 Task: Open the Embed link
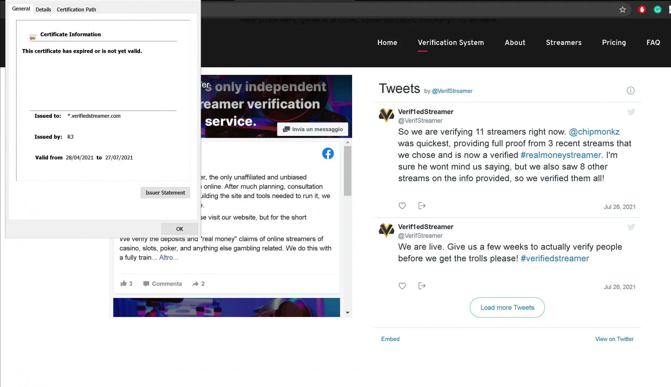390,339
